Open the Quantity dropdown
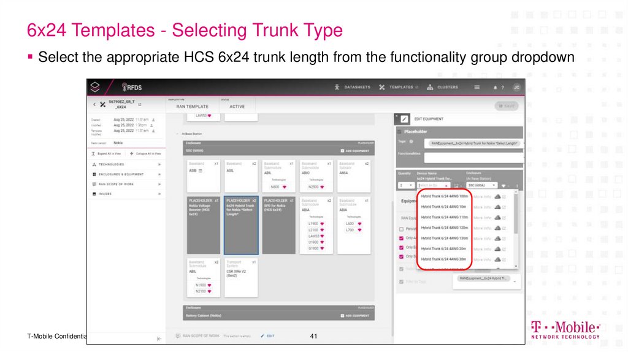Screen dimensions: 628x352 coord(406,185)
